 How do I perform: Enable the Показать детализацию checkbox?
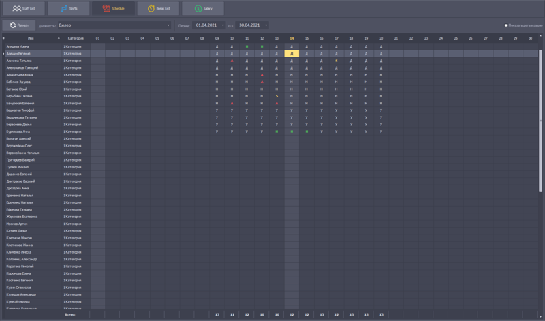click(505, 25)
